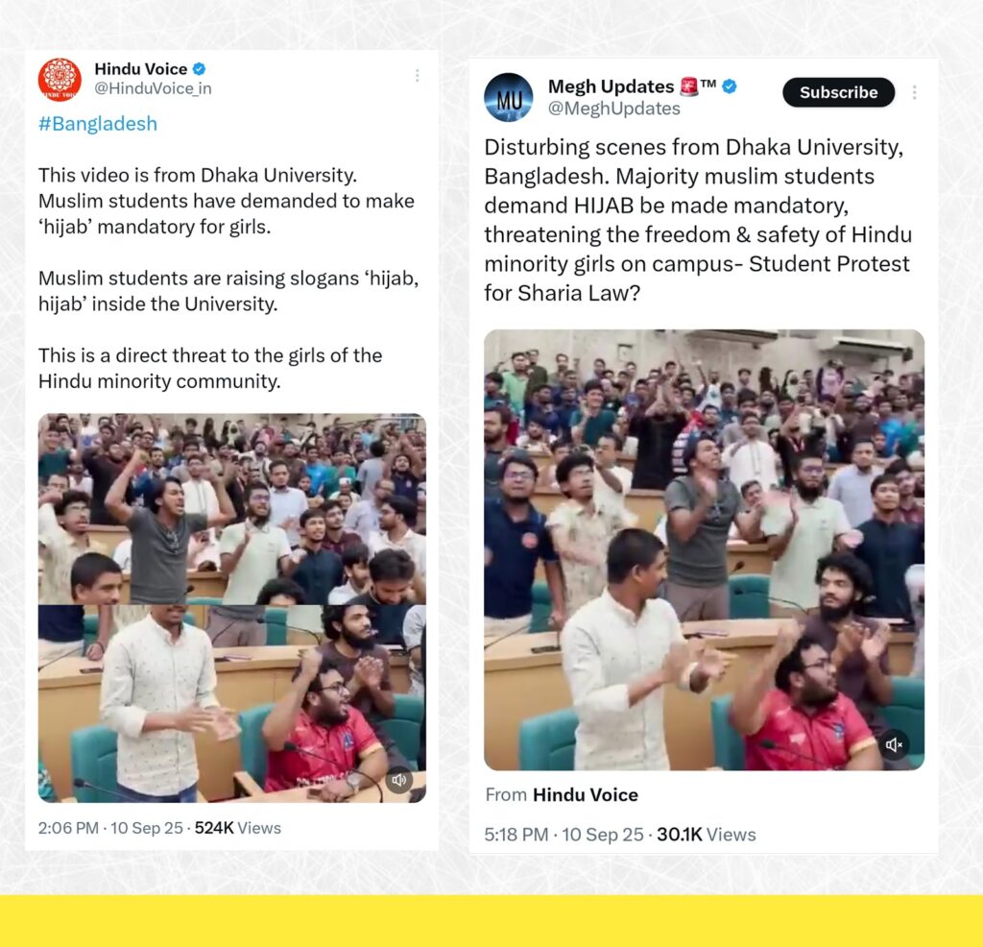Viewport: 983px width, 947px height.
Task: View the 524K Views count
Action: click(x=238, y=828)
